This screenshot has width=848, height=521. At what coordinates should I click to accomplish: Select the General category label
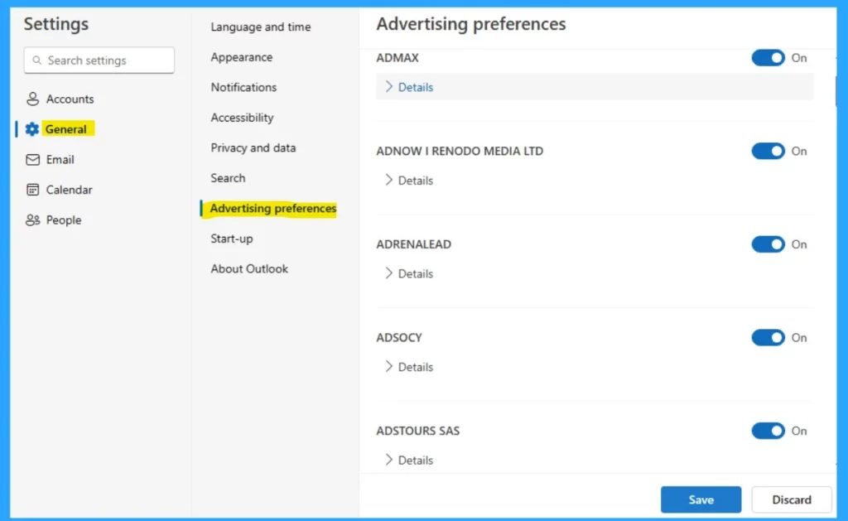click(66, 128)
